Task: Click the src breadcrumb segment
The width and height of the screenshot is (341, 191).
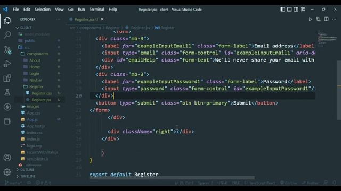Action: click(x=72, y=28)
